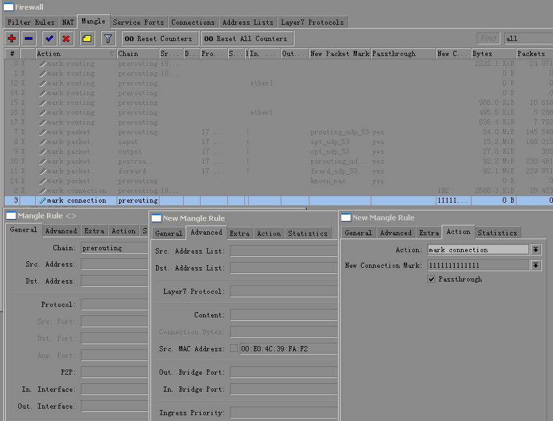Select rule 3 mark connection row
This screenshot has width=553, height=421.
278,201
